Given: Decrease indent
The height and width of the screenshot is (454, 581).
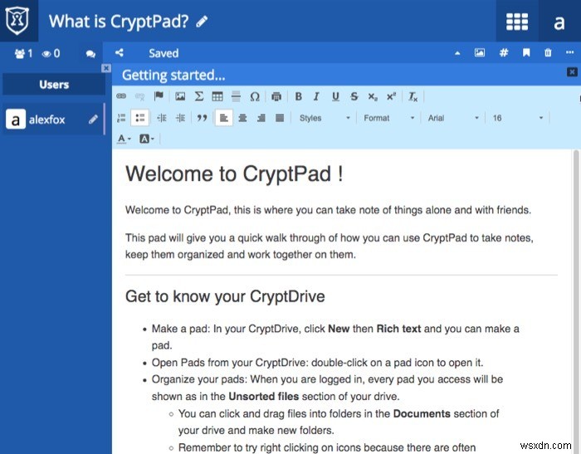Looking at the screenshot, I should click(x=162, y=118).
